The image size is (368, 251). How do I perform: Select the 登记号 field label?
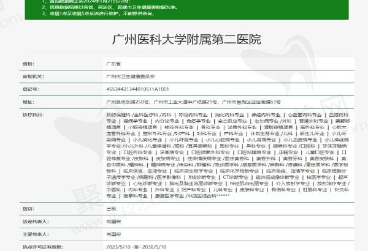coord(31,89)
